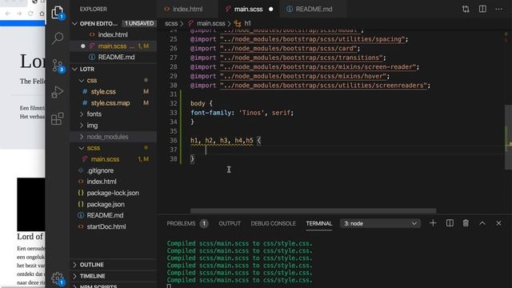Click the unsaved dot on main.scss tab
Image resolution: width=512 pixels, height=288 pixels.
[x=270, y=9]
